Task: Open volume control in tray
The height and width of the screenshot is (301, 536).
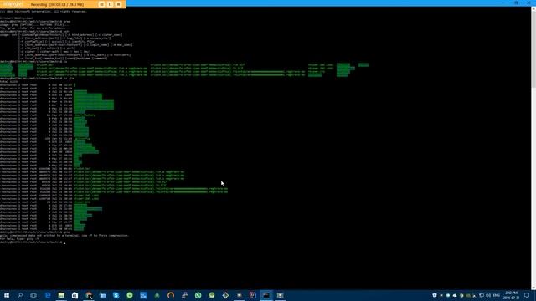Action: [x=488, y=295]
